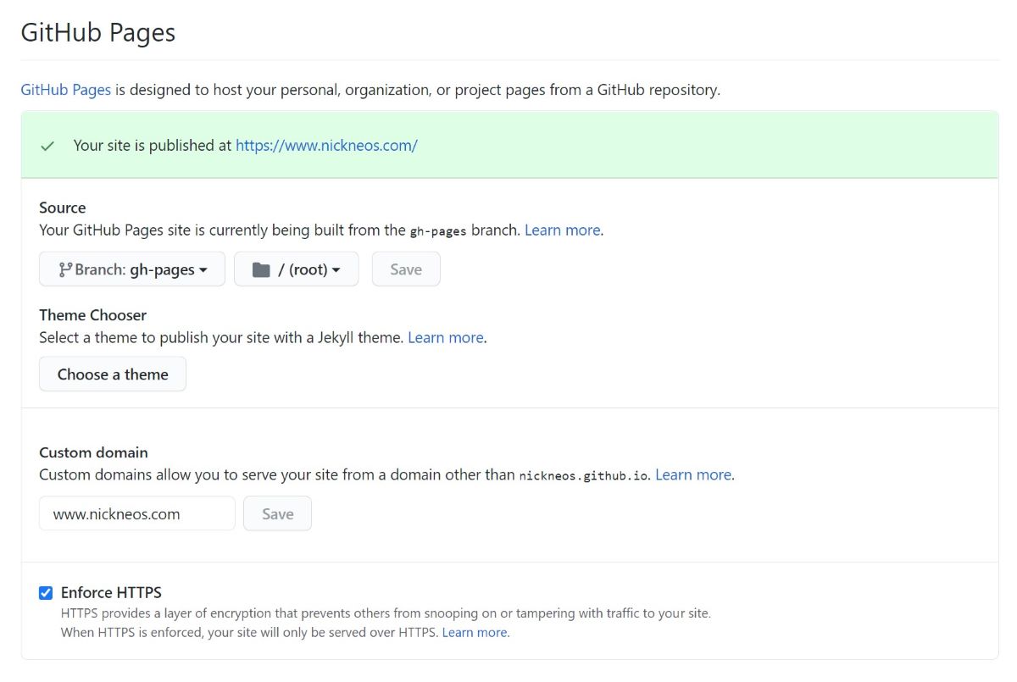Uncheck the Enforce HTTPS checkbox
Viewport: 1017px width, 682px height.
46,593
